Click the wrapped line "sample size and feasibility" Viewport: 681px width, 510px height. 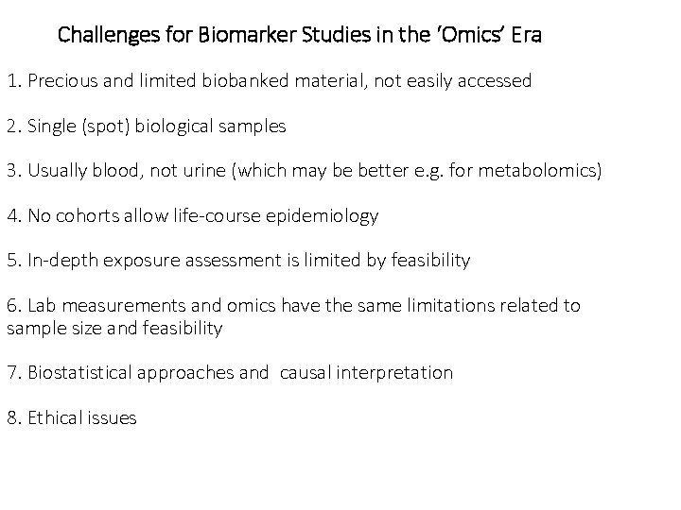(x=114, y=328)
